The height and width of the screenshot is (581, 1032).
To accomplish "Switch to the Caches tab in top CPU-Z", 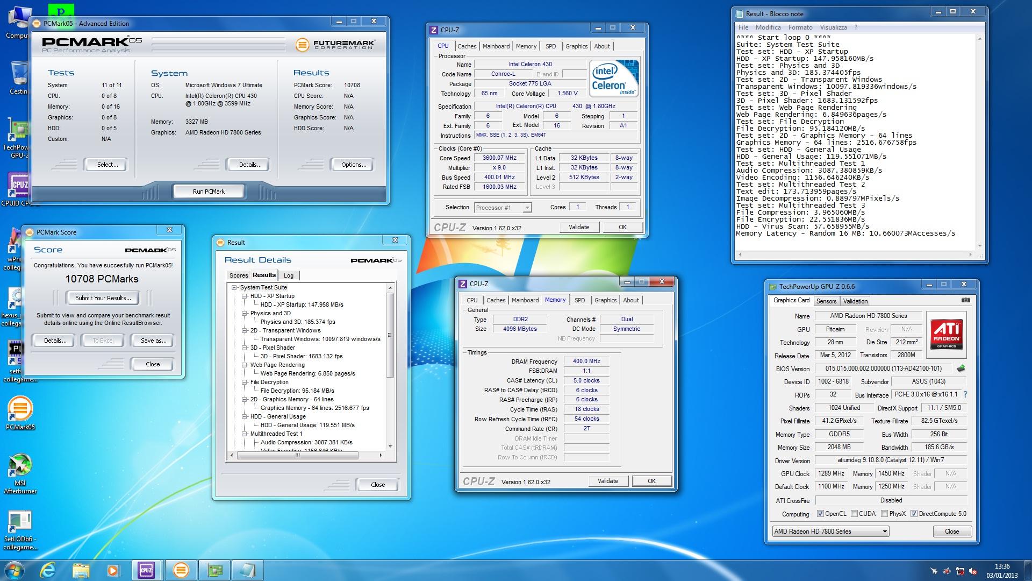I will [x=467, y=46].
